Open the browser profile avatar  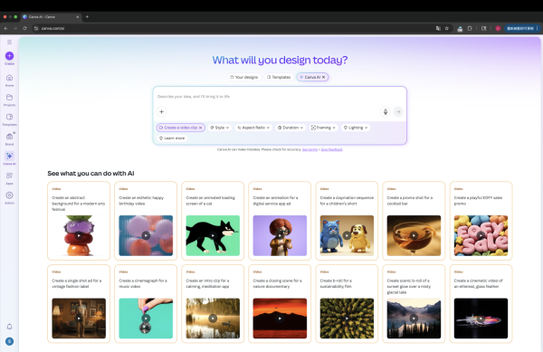pos(498,28)
